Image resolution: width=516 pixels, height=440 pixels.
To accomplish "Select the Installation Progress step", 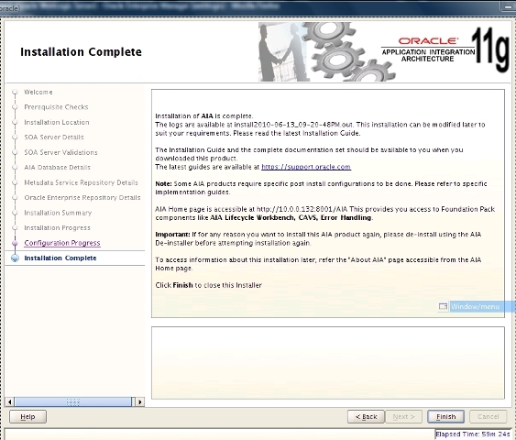I will point(57,227).
